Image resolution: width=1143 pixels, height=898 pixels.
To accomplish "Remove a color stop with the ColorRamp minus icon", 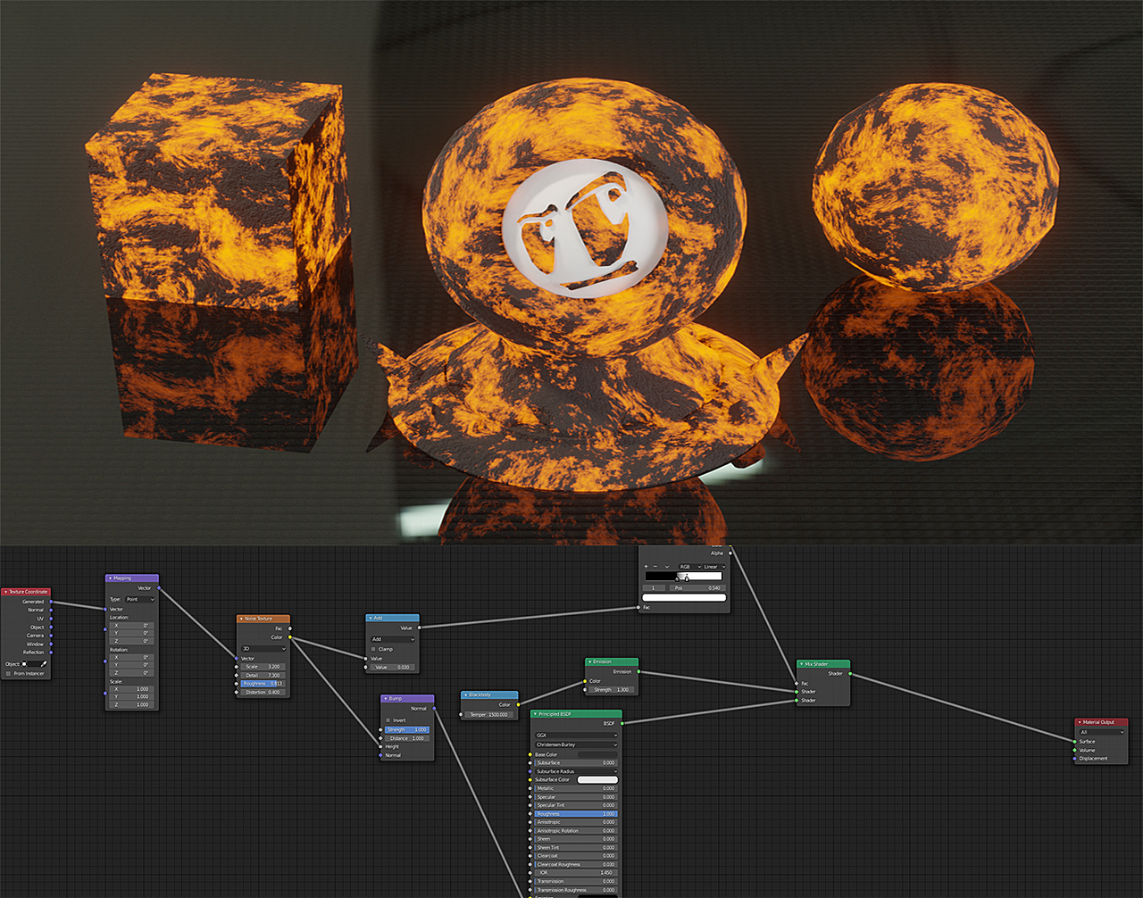I will tap(655, 567).
